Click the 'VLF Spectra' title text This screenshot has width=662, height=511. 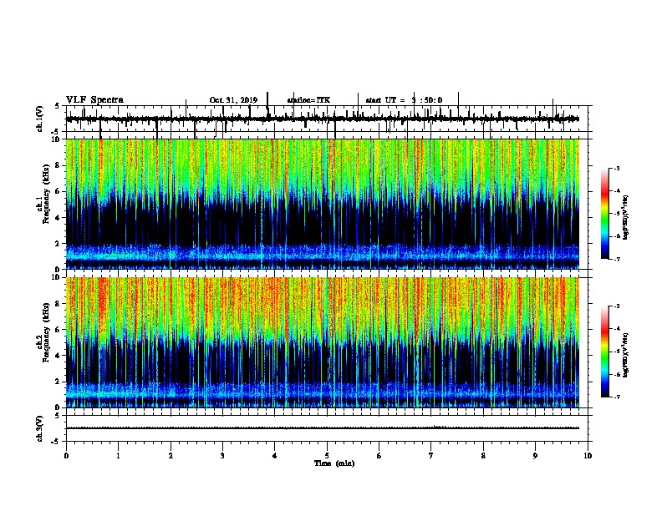pos(94,99)
